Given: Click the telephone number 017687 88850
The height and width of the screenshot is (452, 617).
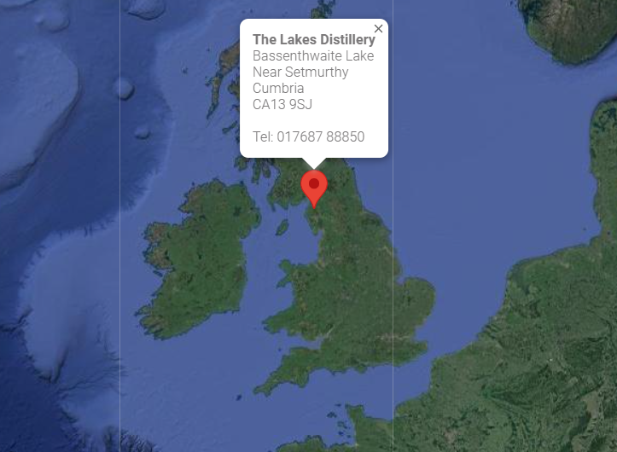Looking at the screenshot, I should 321,136.
